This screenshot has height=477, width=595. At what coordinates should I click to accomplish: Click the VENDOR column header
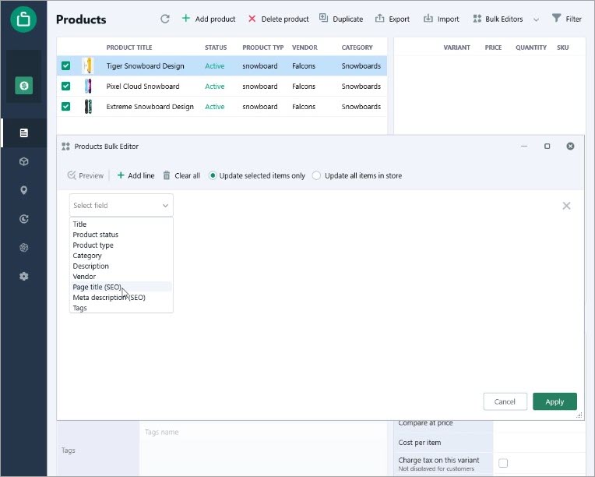(x=305, y=48)
